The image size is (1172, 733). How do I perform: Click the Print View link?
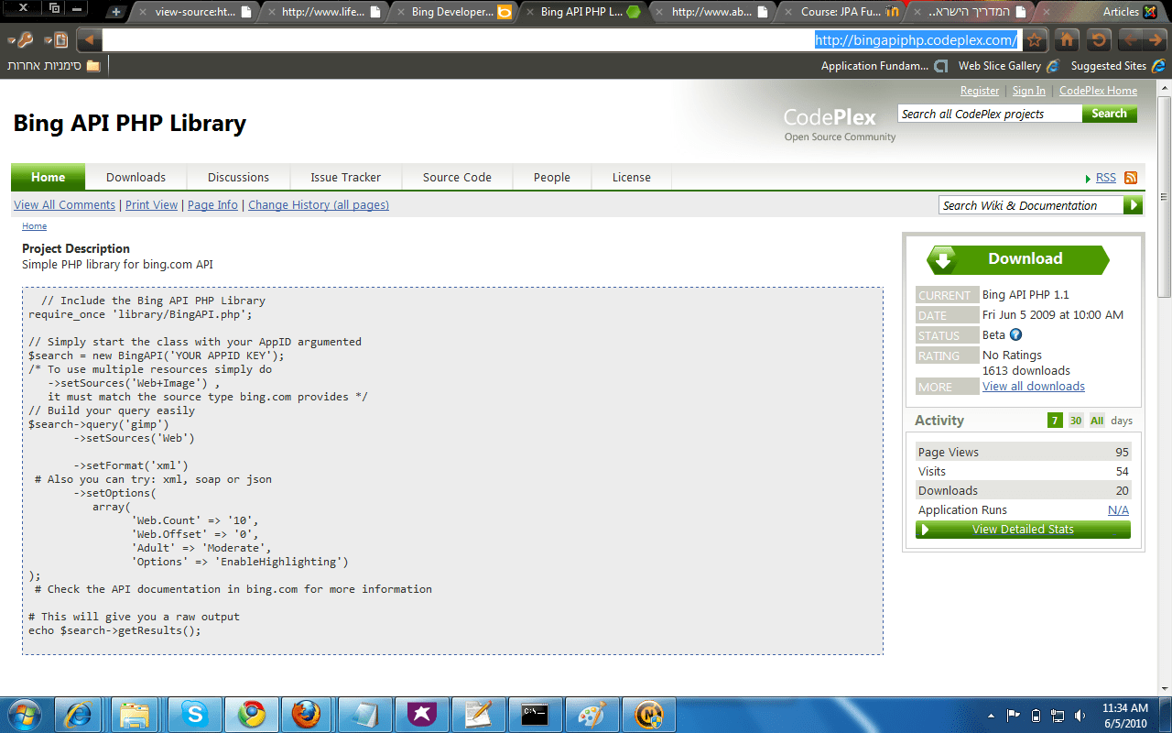[x=151, y=205]
